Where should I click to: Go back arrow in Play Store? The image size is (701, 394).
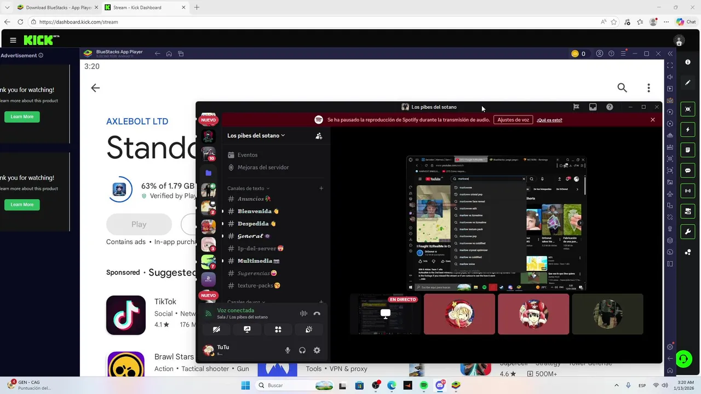(95, 88)
